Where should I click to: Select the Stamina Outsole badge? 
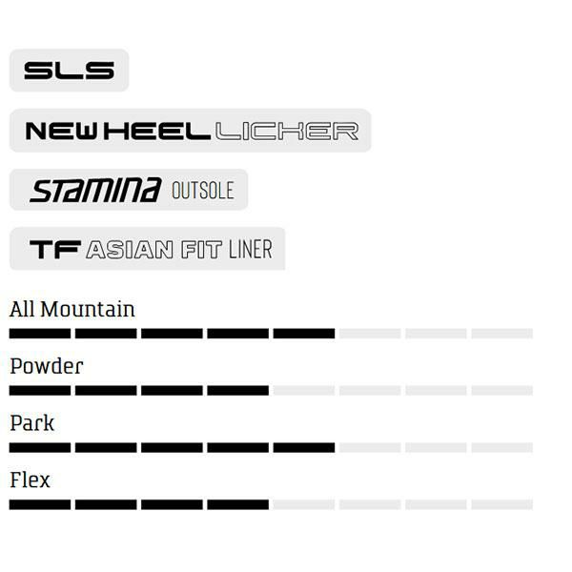click(x=129, y=190)
